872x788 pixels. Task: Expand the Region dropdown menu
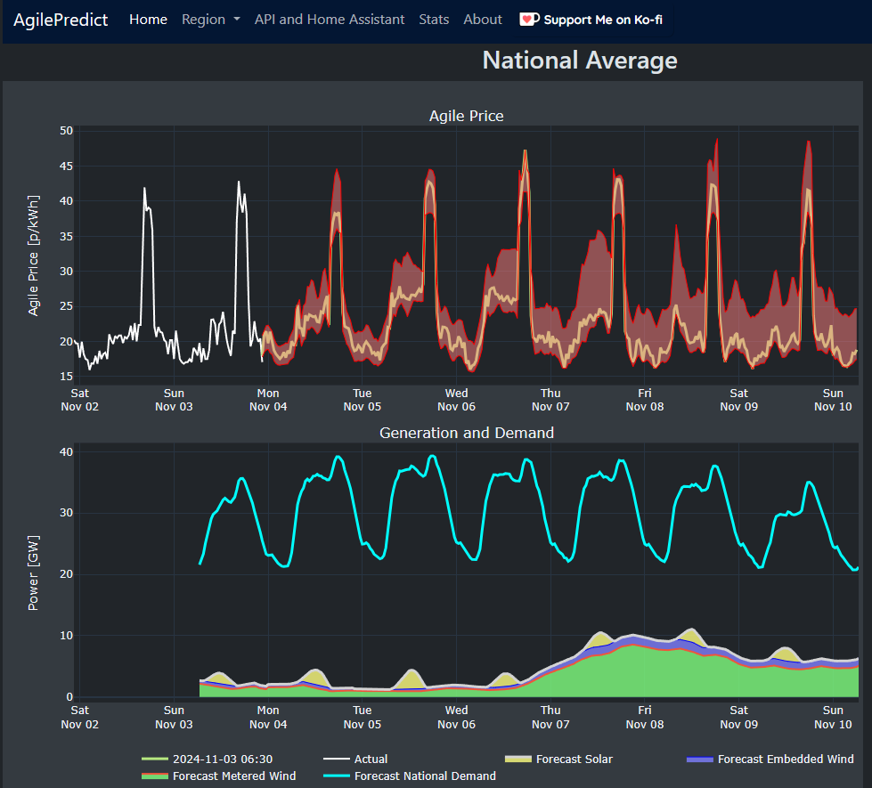click(211, 20)
